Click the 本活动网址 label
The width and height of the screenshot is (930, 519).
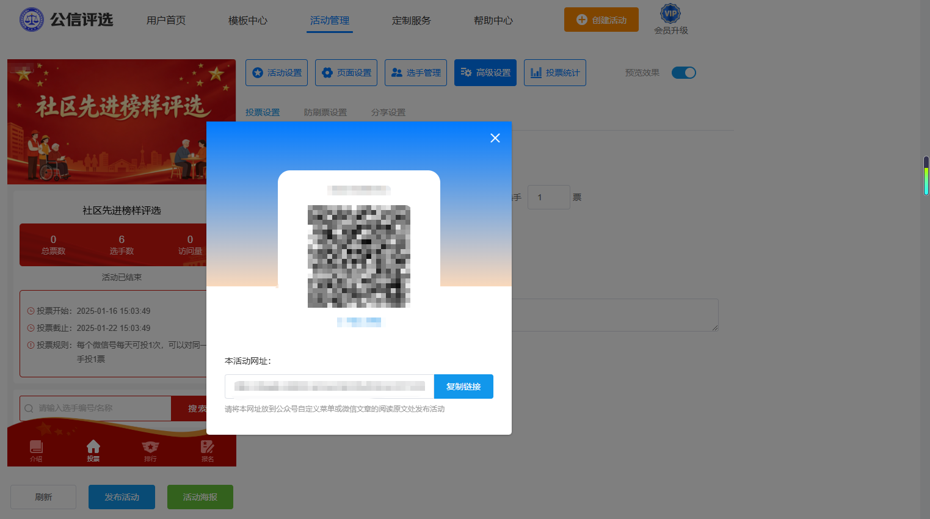click(x=248, y=361)
